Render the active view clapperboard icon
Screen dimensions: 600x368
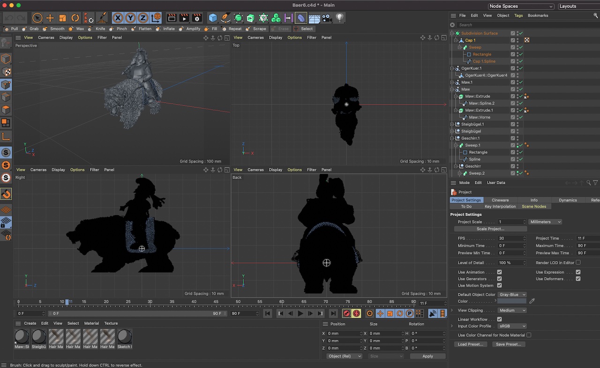[172, 18]
